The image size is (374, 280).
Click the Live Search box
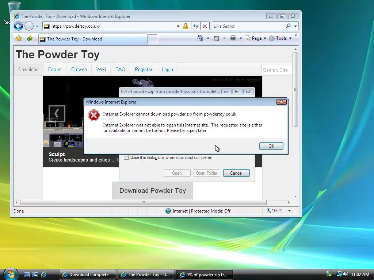coord(248,26)
